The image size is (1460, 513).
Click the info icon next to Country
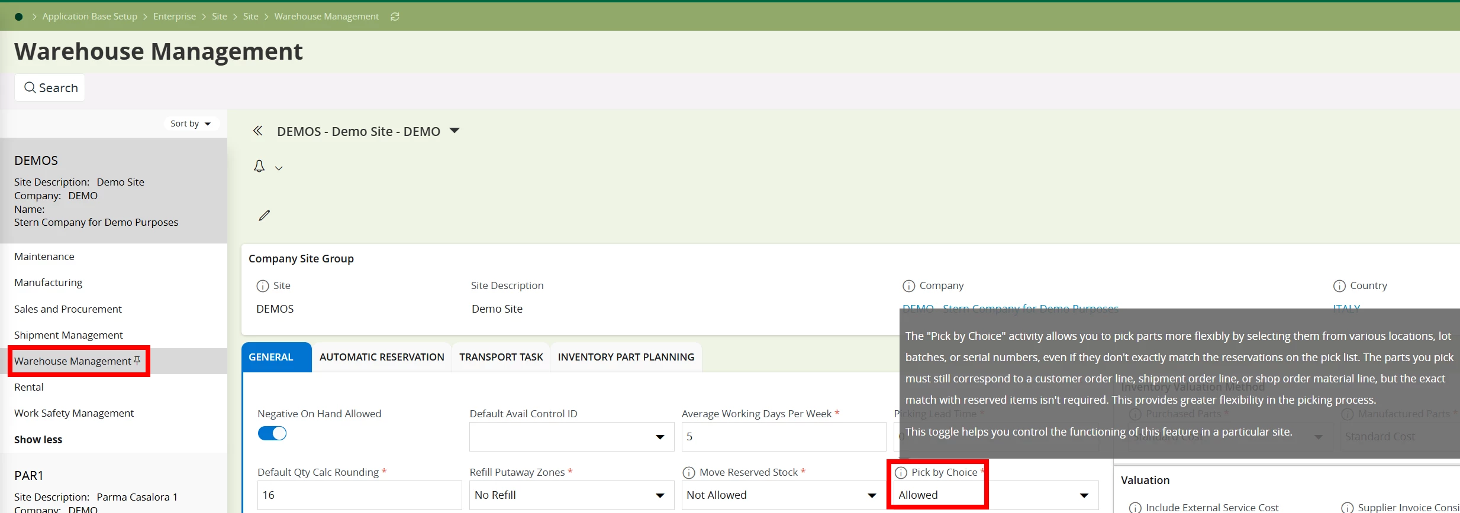[x=1339, y=286]
